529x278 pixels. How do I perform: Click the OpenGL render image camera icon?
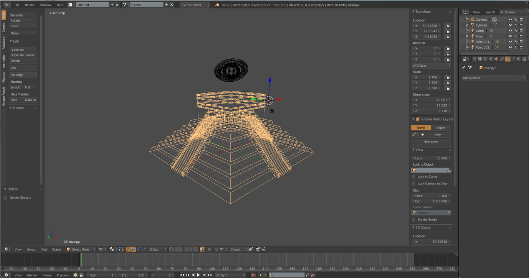(x=258, y=249)
